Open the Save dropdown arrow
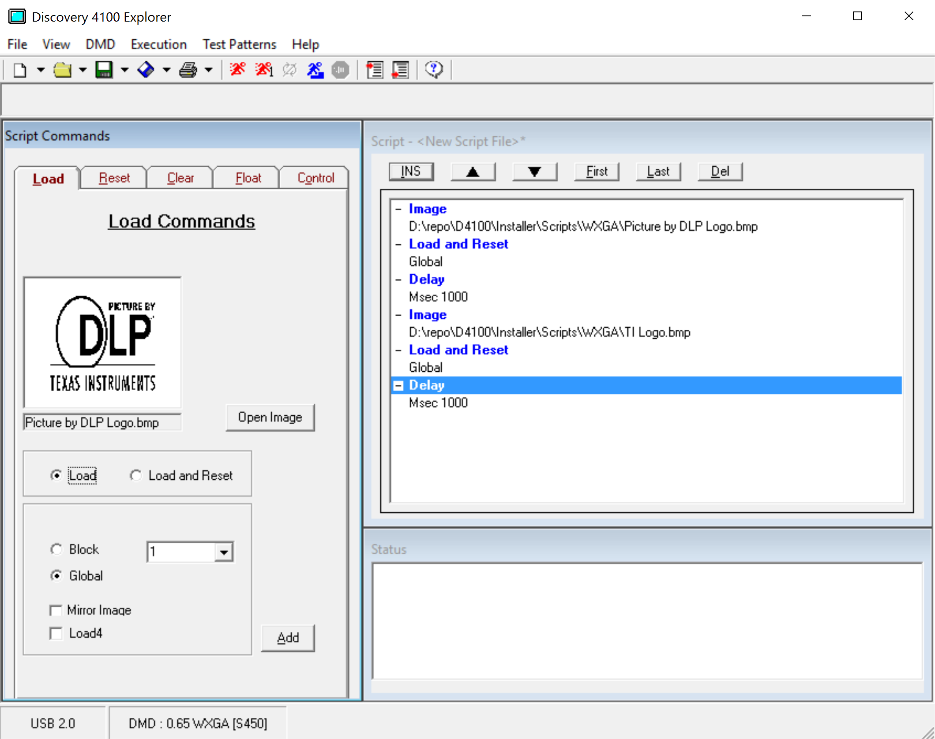The width and height of the screenshot is (935, 739). [x=124, y=70]
